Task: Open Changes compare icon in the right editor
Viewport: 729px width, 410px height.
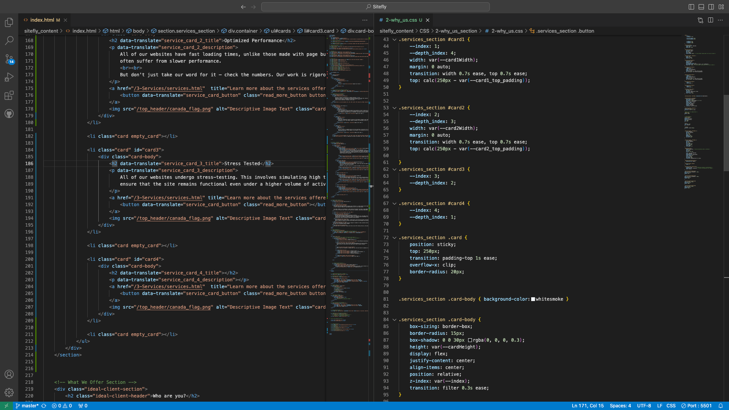Action: [701, 20]
